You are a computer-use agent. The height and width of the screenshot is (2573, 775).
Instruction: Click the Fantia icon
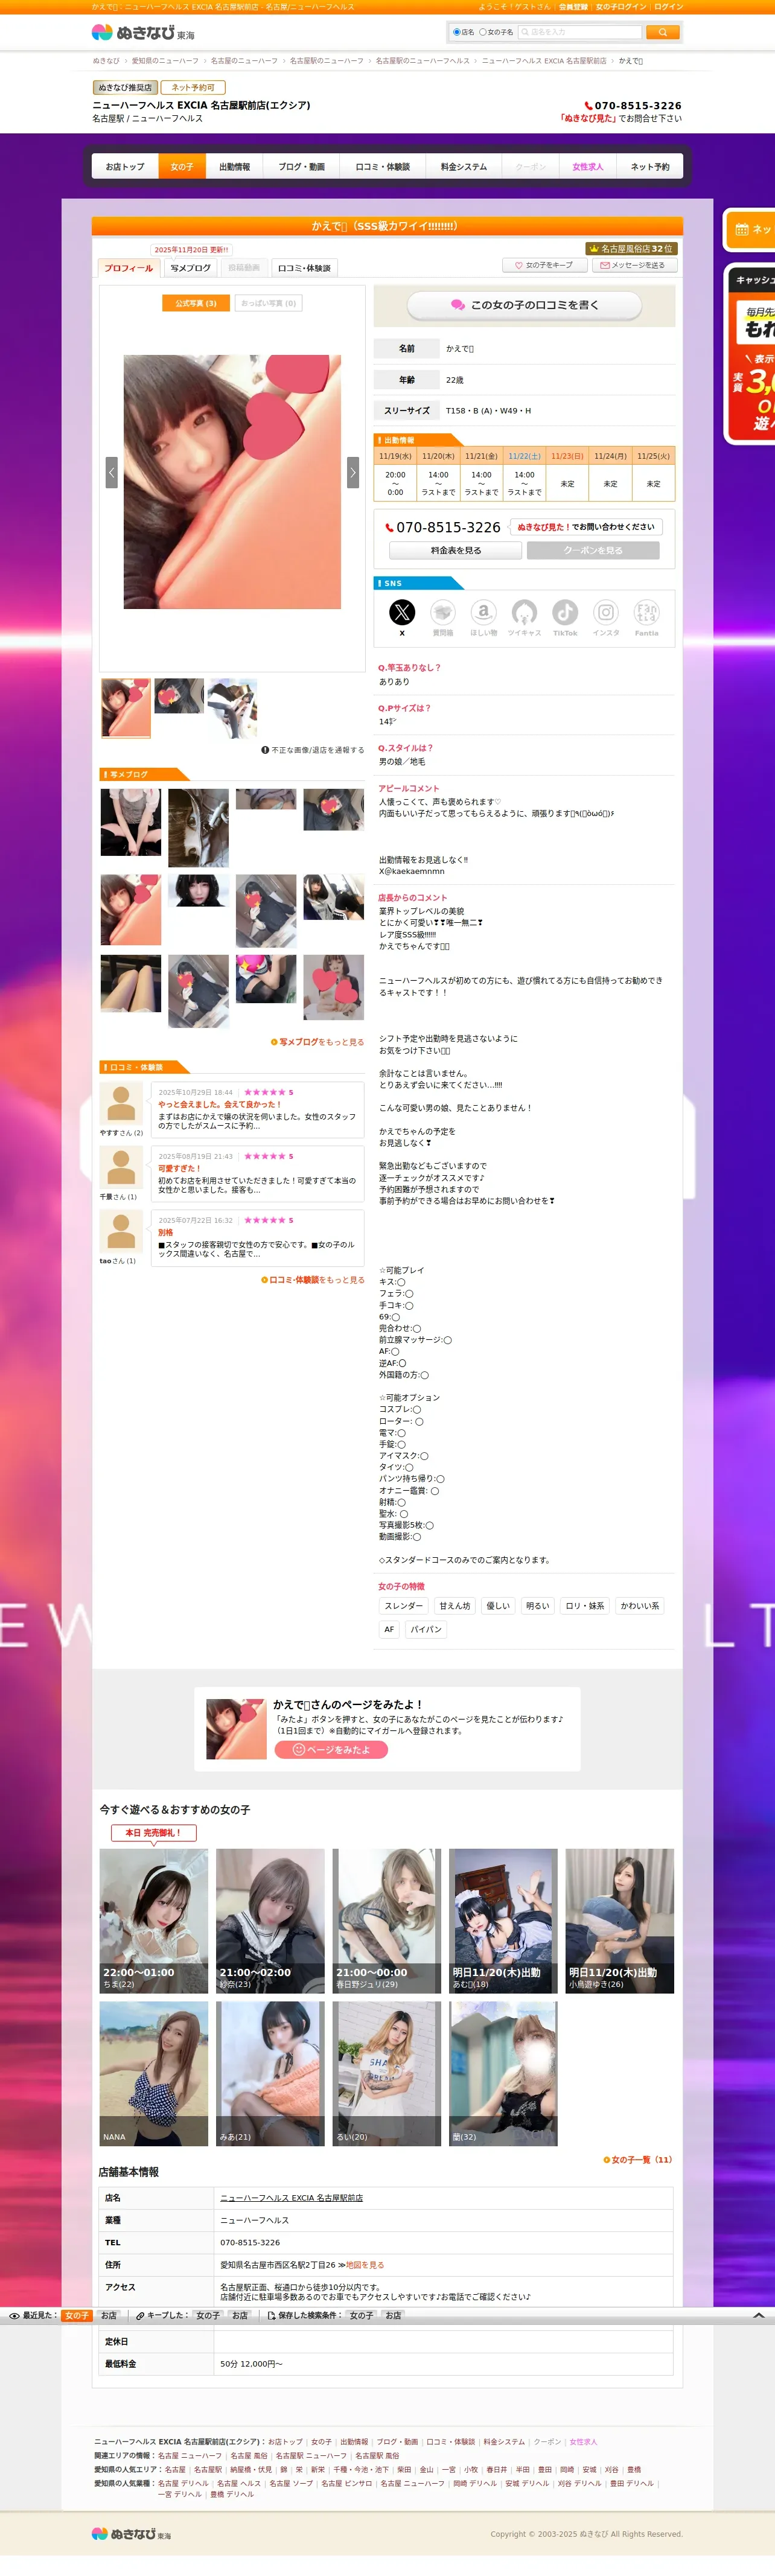647,611
